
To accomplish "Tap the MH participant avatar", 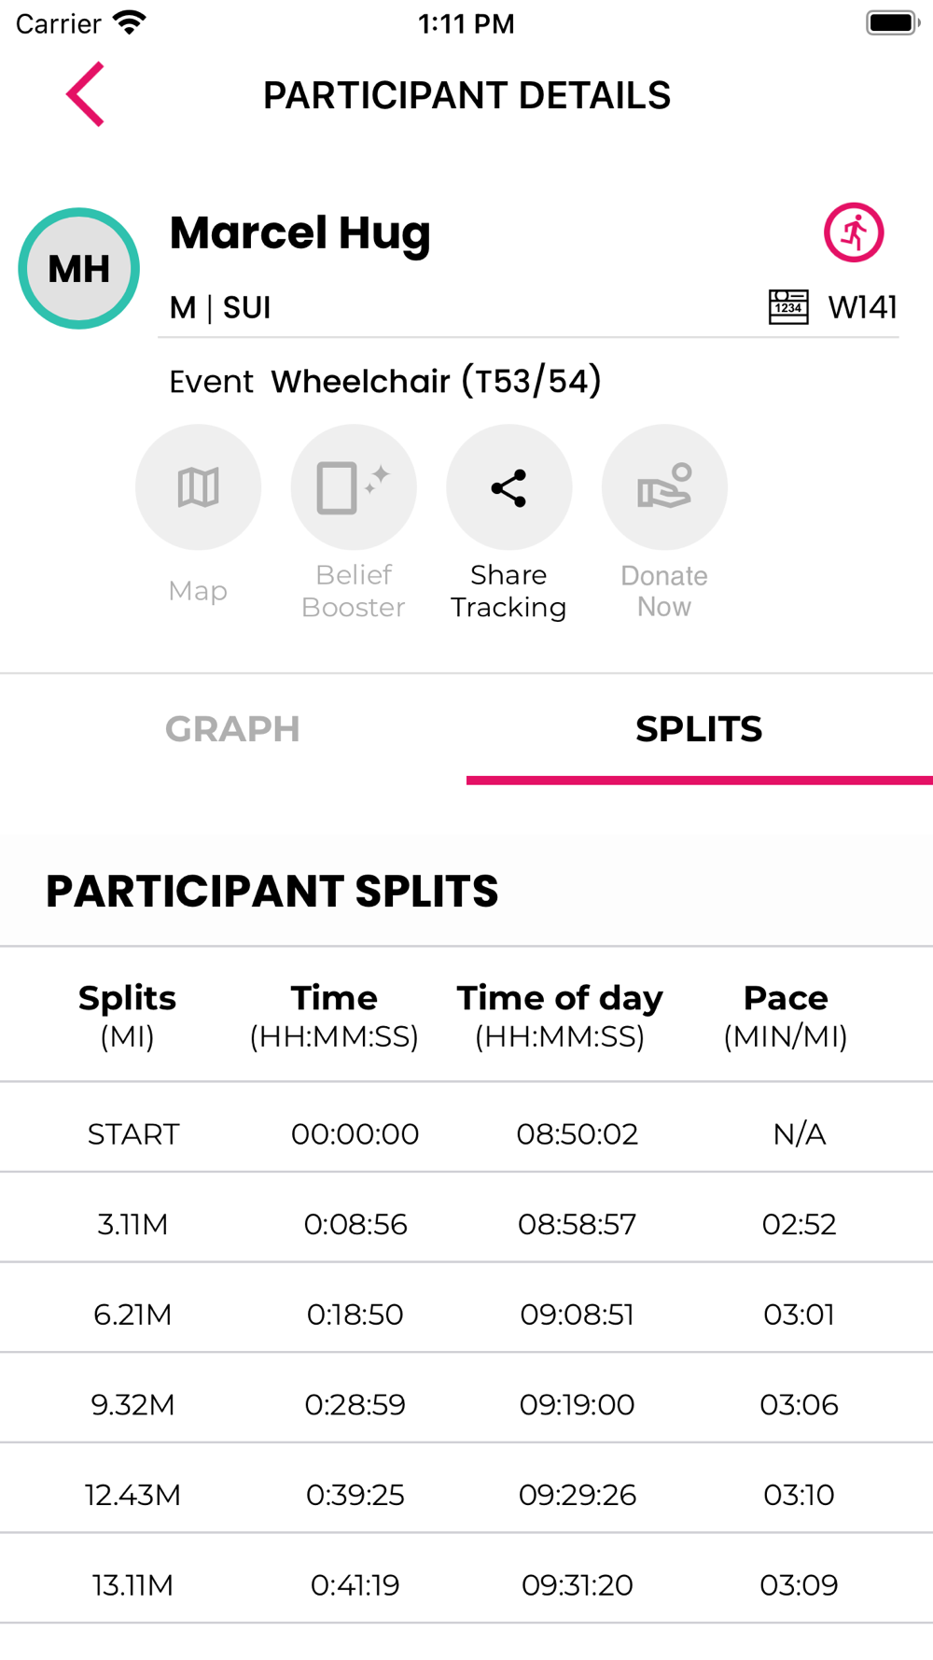I will click(x=79, y=269).
